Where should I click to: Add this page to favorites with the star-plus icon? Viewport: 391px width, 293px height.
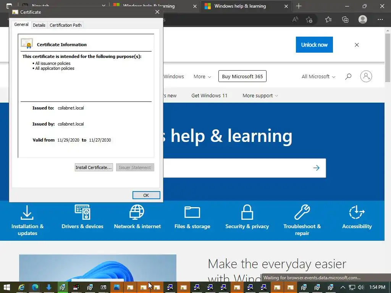(309, 19)
